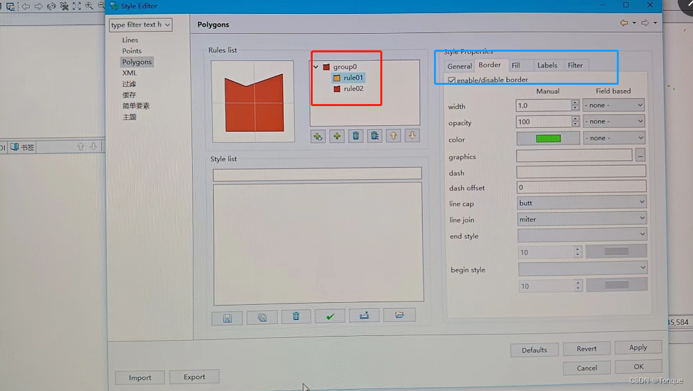693x391 pixels.
Task: Open begin style dropdown
Action: 583,268
